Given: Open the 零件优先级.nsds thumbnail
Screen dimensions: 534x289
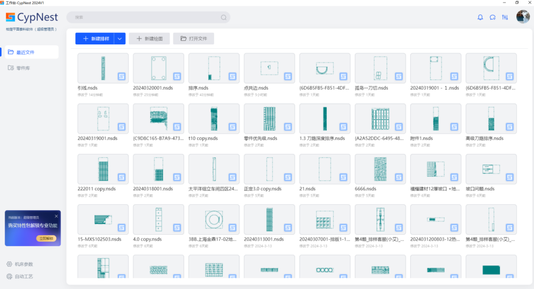Looking at the screenshot, I should point(269,118).
